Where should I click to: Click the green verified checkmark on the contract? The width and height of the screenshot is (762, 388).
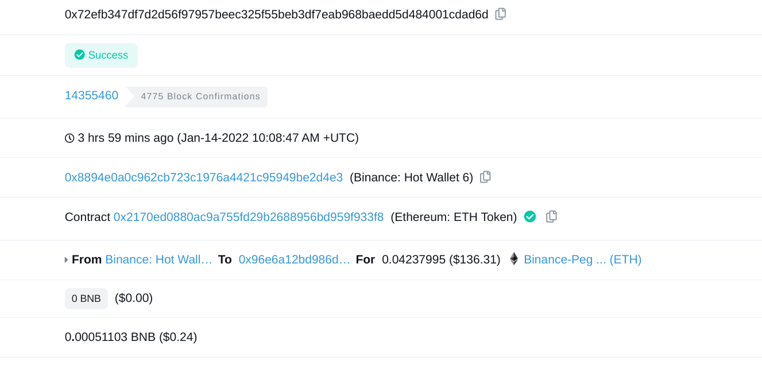click(x=529, y=216)
